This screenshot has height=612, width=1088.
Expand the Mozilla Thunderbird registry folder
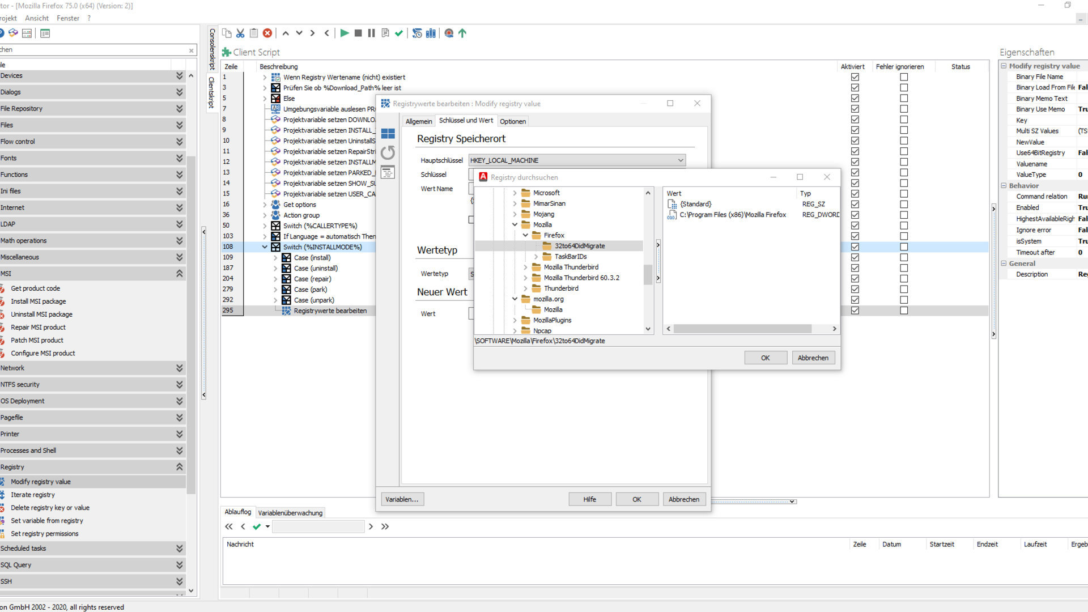click(525, 267)
